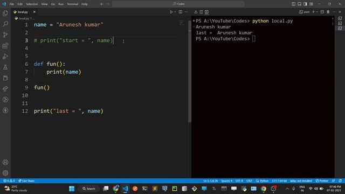Open the Manage gear settings
345x194 pixels.
[x=5, y=173]
